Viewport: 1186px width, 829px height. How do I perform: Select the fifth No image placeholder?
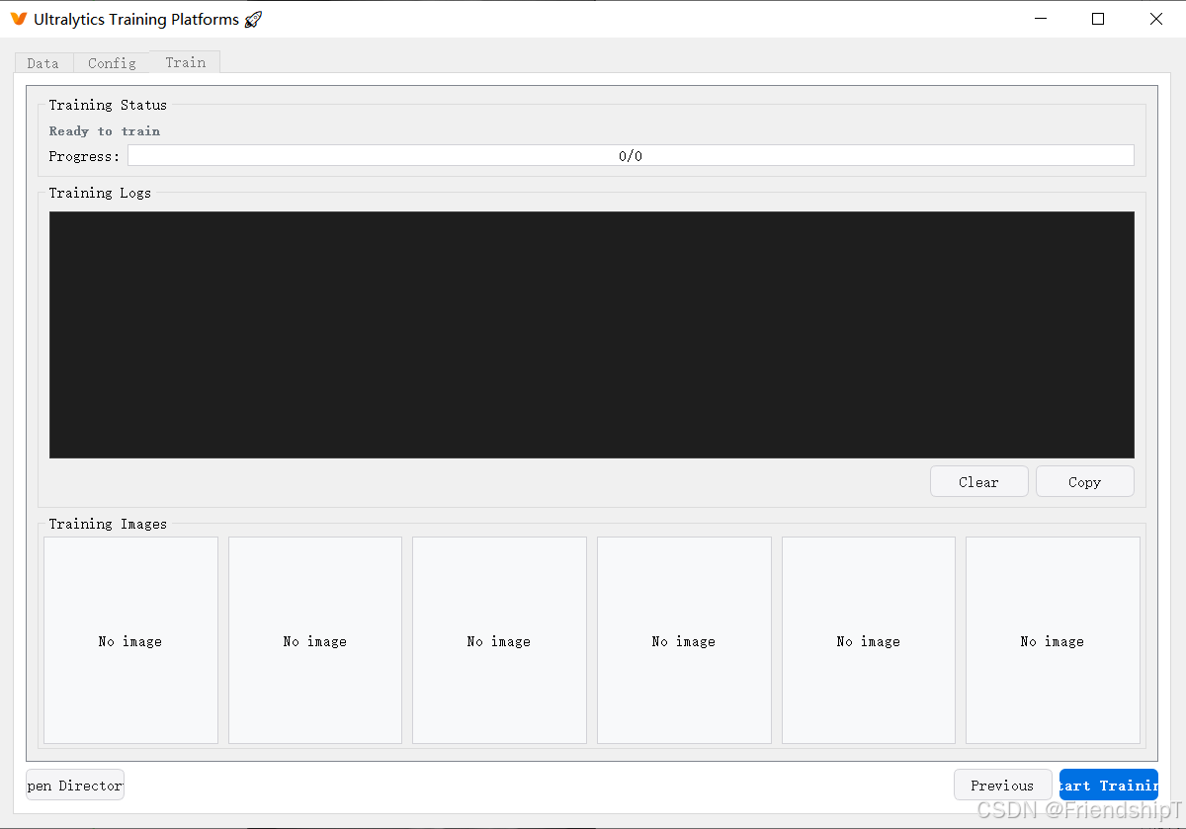pyautogui.click(x=868, y=640)
